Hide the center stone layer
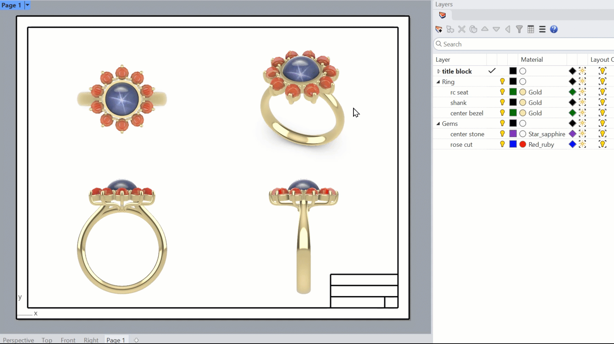The width and height of the screenshot is (614, 344). tap(502, 134)
